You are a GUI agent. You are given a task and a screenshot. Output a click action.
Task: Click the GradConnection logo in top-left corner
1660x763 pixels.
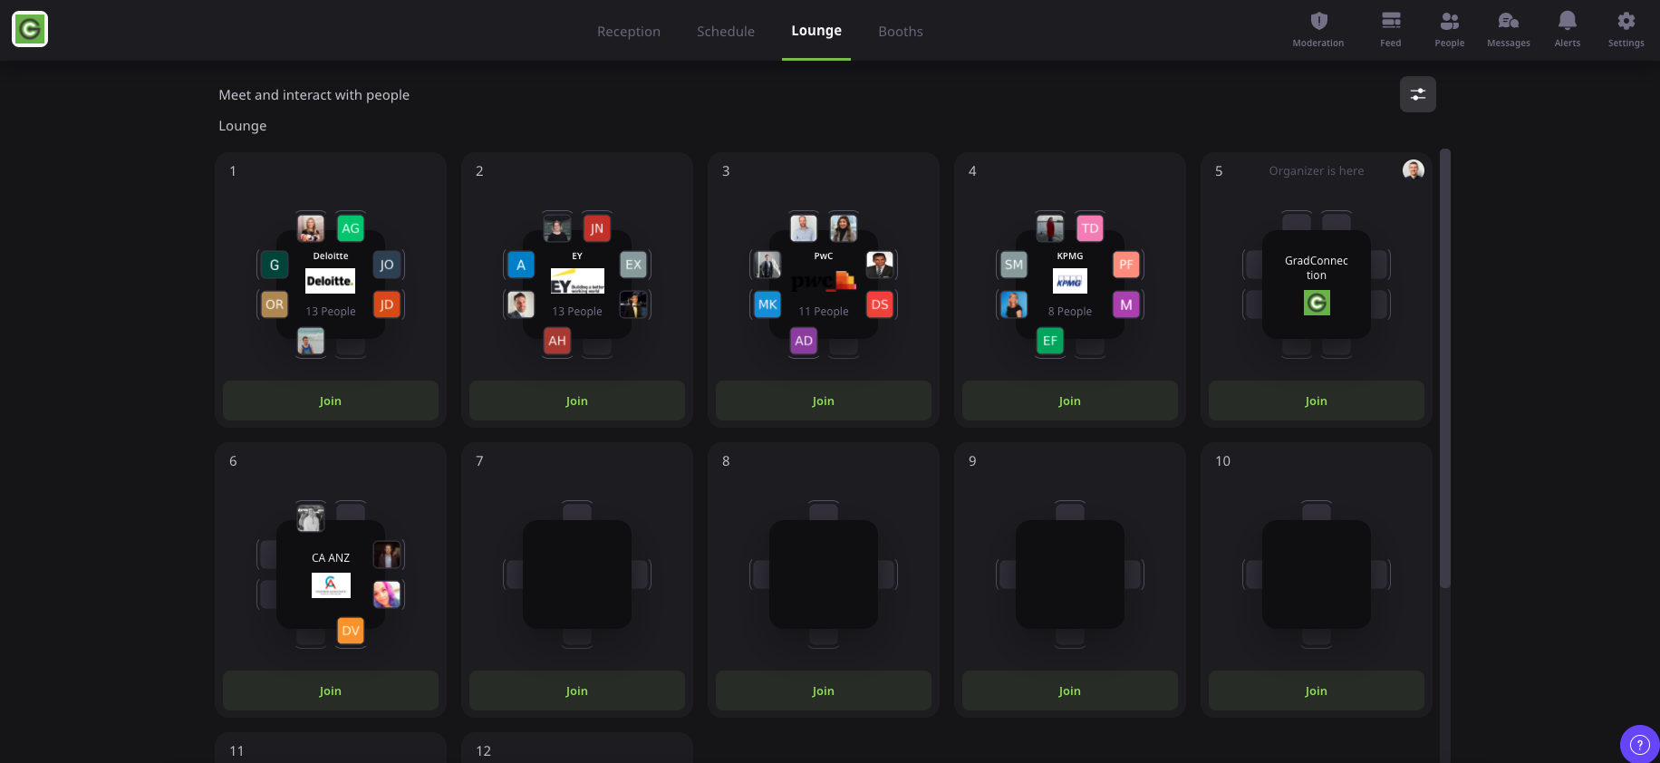pos(30,30)
